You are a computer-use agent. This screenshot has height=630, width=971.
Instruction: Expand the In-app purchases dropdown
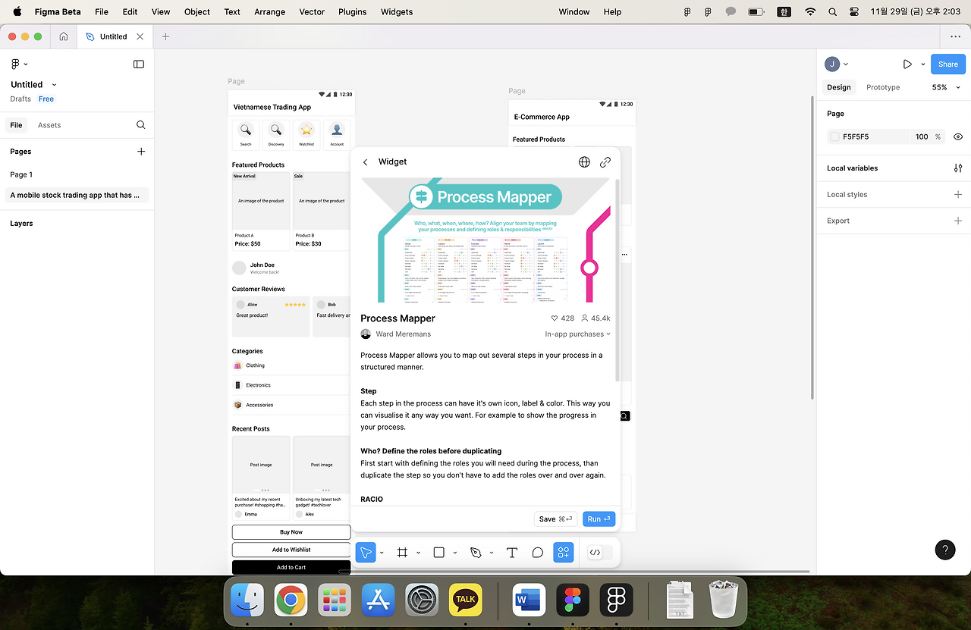(x=577, y=334)
